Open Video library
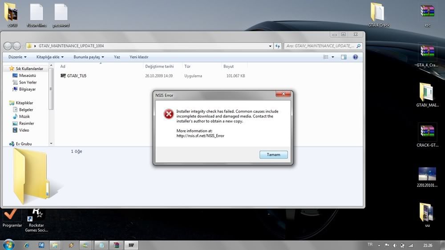This screenshot has width=445, height=250. point(21,130)
